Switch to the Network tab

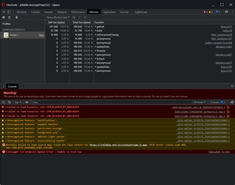(x=62, y=12)
